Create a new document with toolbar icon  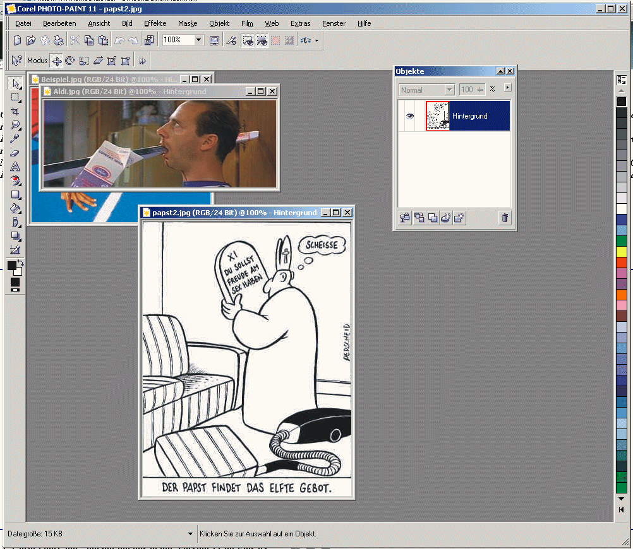17,40
